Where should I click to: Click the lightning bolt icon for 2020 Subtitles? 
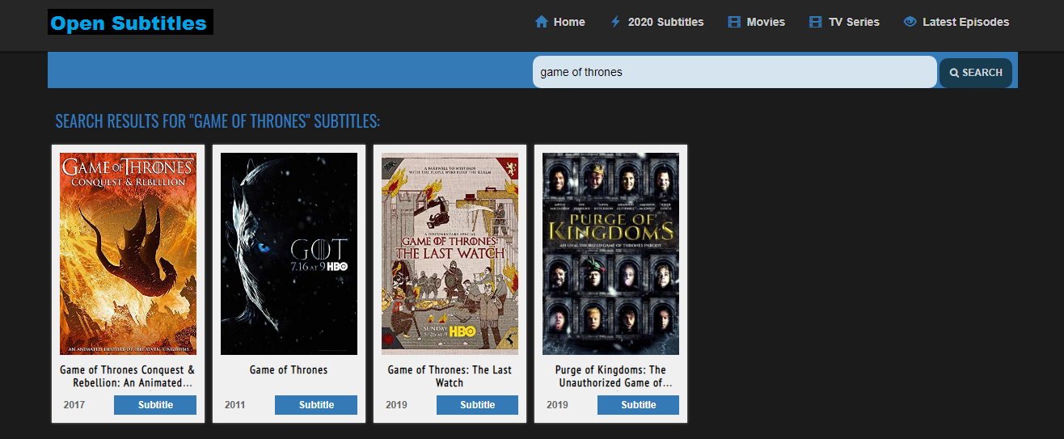(x=614, y=22)
